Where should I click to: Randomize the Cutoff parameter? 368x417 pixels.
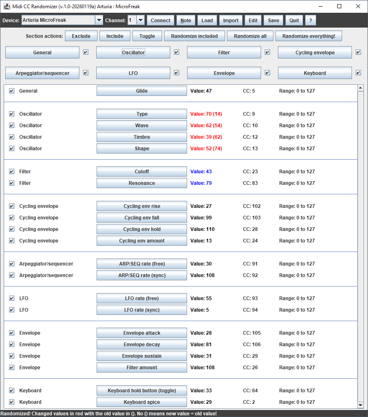[141, 172]
